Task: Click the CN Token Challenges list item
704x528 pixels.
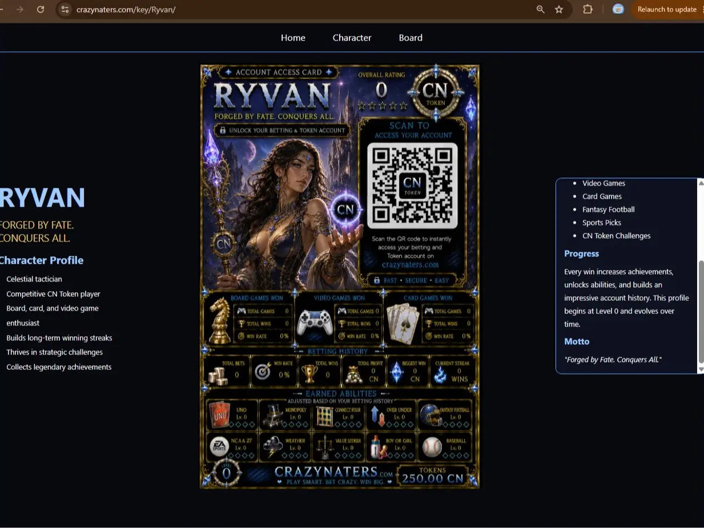Action: click(617, 236)
